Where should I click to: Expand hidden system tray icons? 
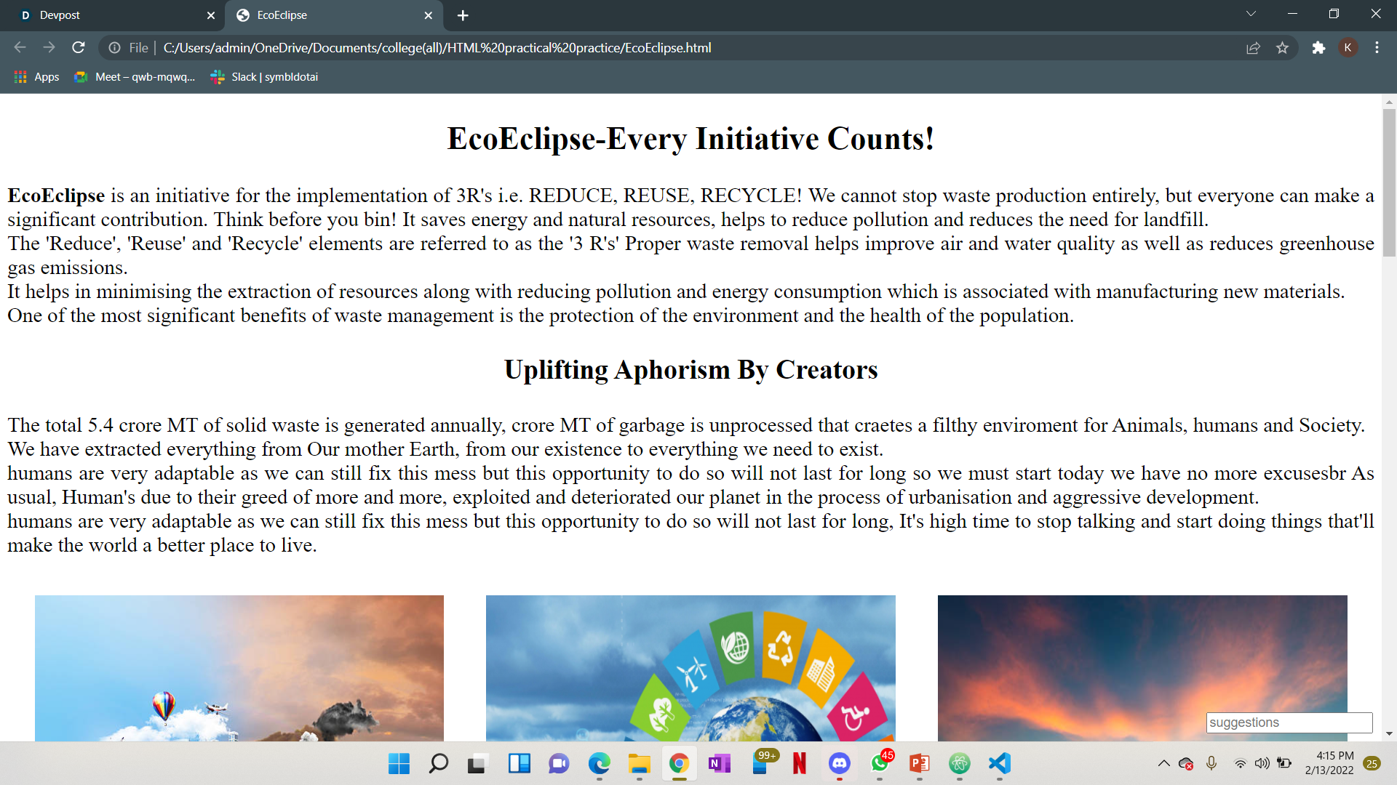click(x=1163, y=763)
